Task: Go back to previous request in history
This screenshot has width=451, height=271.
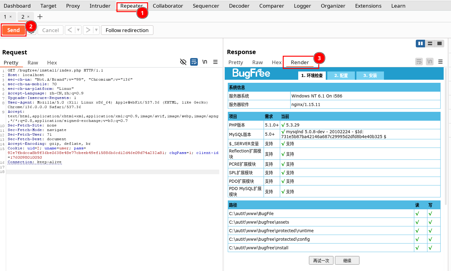Action: click(x=70, y=30)
